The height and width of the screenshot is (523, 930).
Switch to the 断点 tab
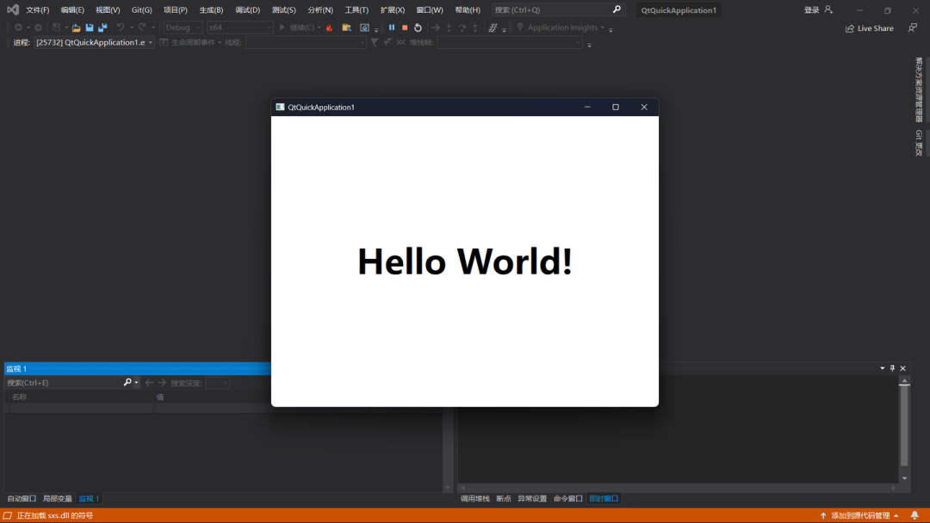coord(504,498)
